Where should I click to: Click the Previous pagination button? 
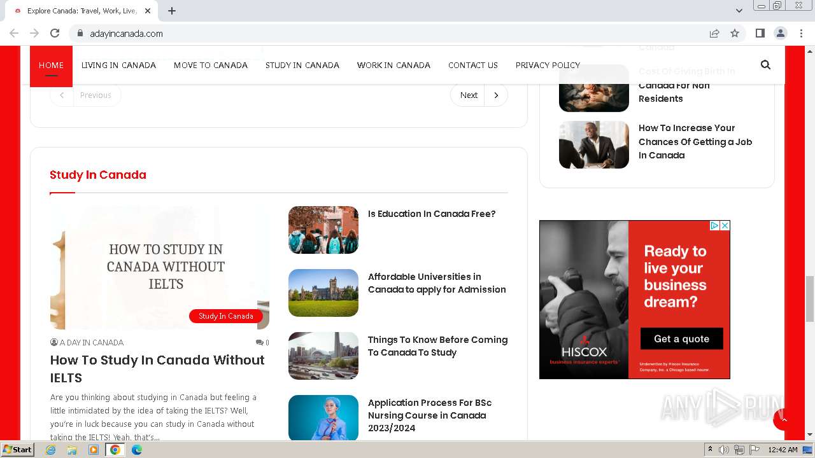pyautogui.click(x=85, y=95)
